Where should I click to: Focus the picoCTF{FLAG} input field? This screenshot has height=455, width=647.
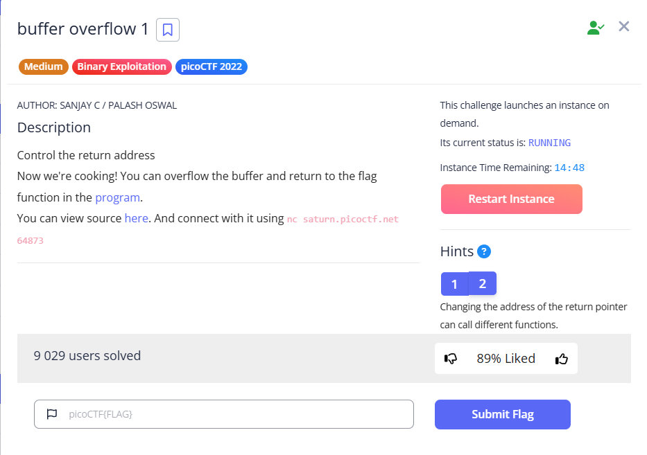(236, 414)
